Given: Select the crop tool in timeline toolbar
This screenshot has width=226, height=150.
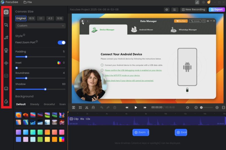Looking at the screenshot, I should click(80, 108).
